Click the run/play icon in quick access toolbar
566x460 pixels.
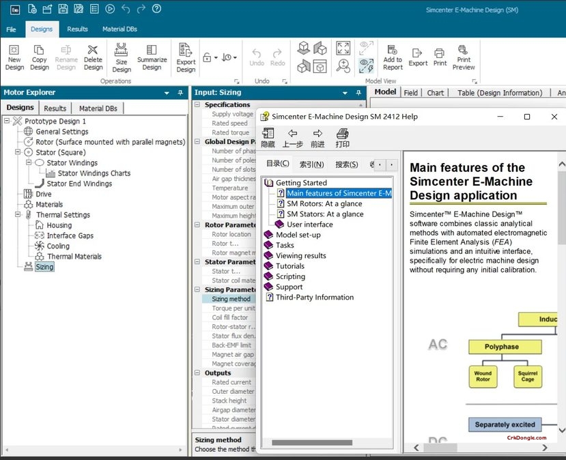(x=110, y=9)
